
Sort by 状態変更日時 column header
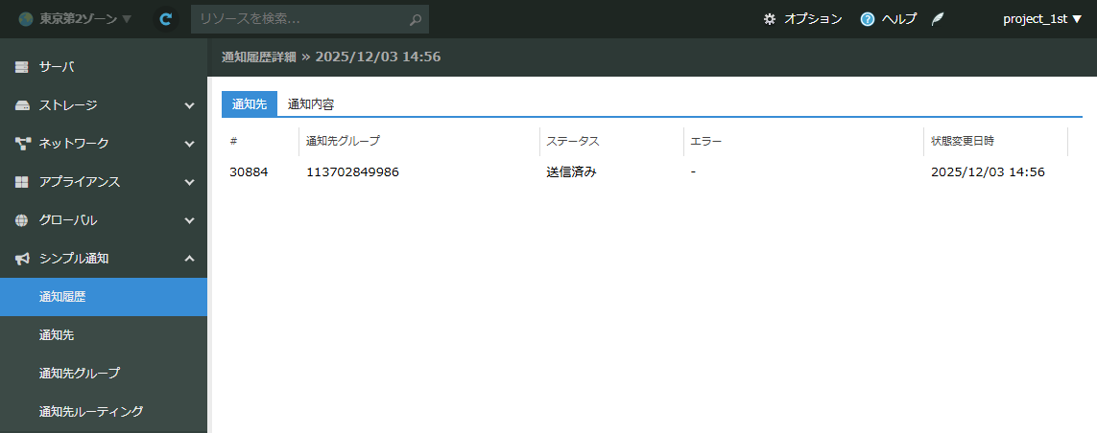[x=963, y=141]
